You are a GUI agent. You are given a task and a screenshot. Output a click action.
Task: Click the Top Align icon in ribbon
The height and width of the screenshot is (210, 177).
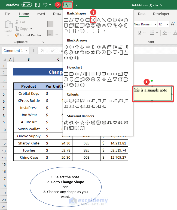point(50,24)
